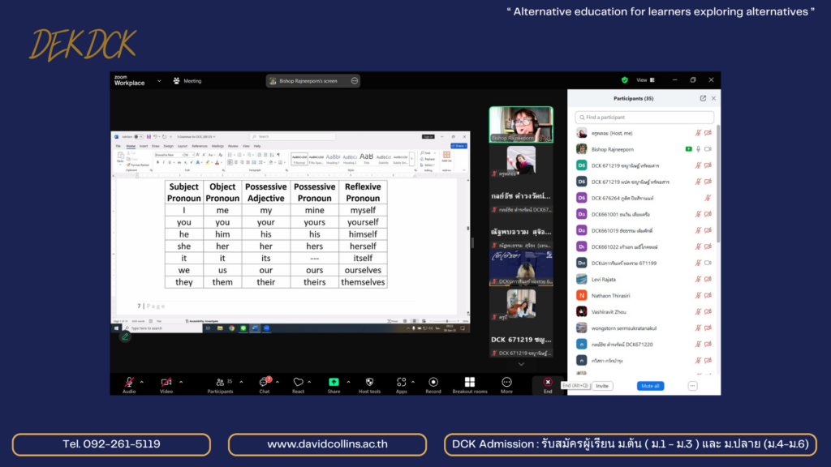Open the Apps icon in toolbar
This screenshot has height=467, width=831.
point(401,382)
